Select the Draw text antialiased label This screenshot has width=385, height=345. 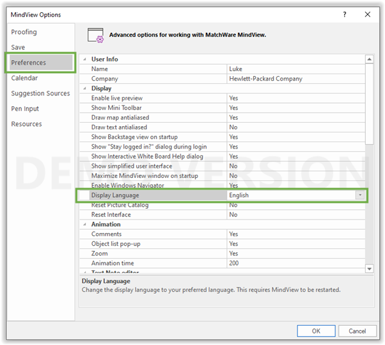point(119,127)
